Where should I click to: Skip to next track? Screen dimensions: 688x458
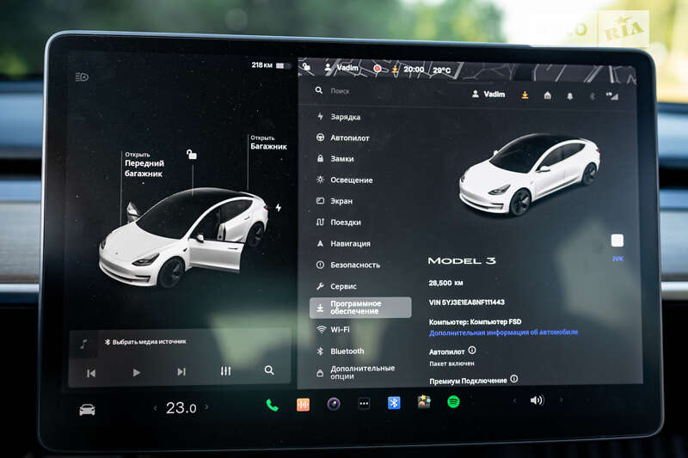181,372
